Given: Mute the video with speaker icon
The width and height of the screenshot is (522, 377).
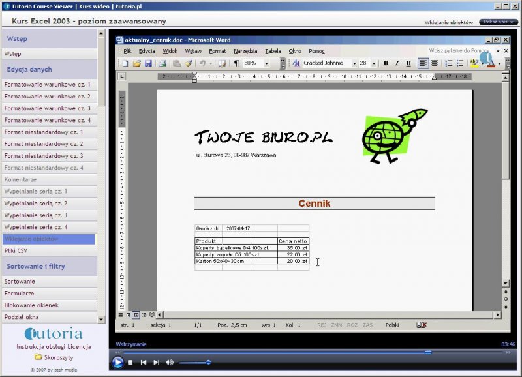Looking at the screenshot, I should 170,362.
